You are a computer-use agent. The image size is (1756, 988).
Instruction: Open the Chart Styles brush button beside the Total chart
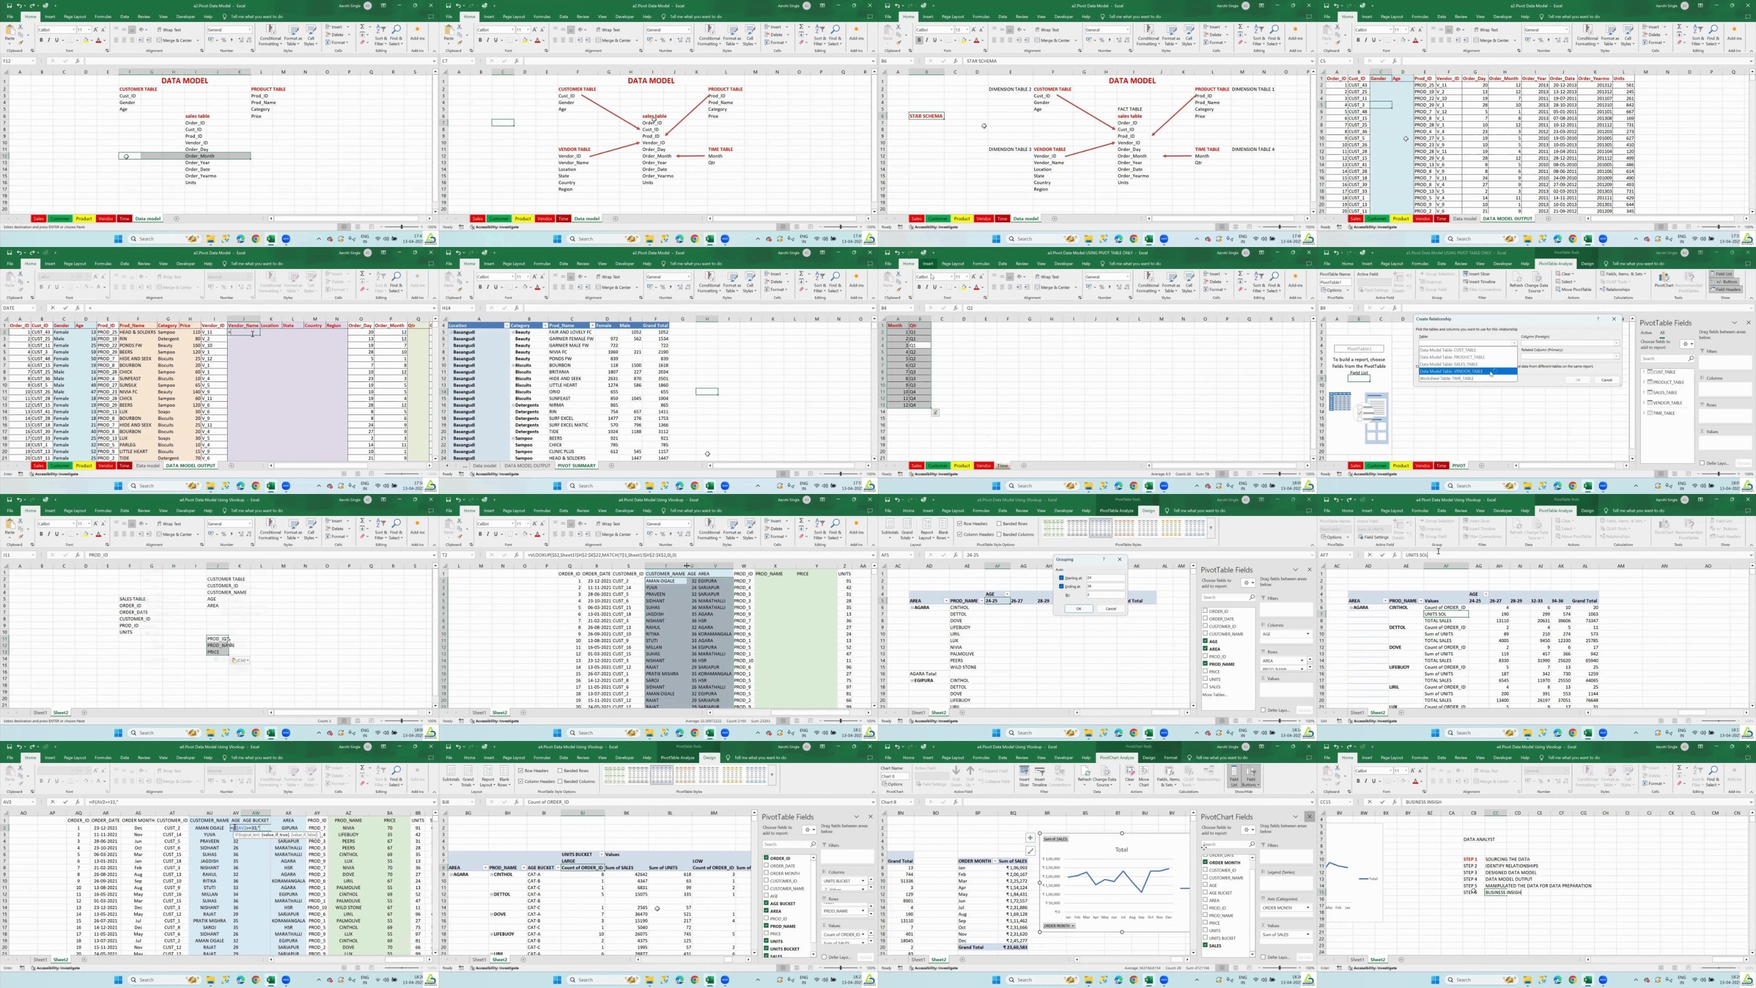coord(1031,850)
